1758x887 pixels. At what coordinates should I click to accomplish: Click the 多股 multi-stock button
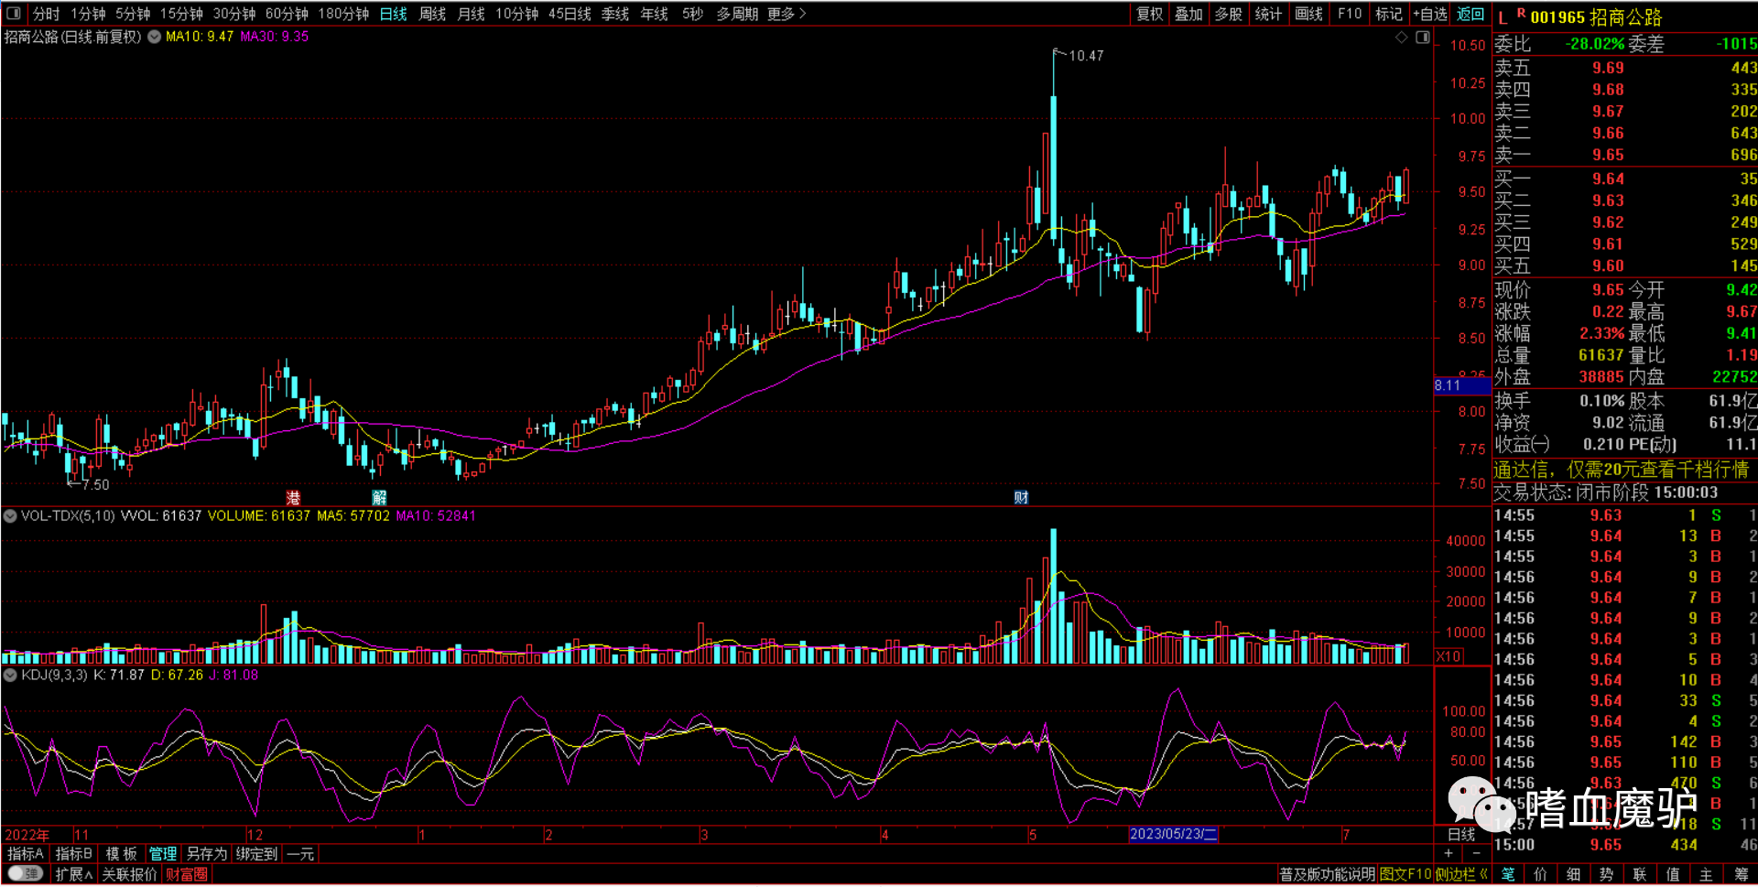(x=1229, y=14)
